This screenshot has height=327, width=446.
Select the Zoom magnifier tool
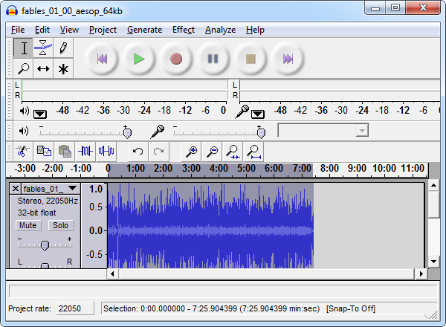click(24, 68)
